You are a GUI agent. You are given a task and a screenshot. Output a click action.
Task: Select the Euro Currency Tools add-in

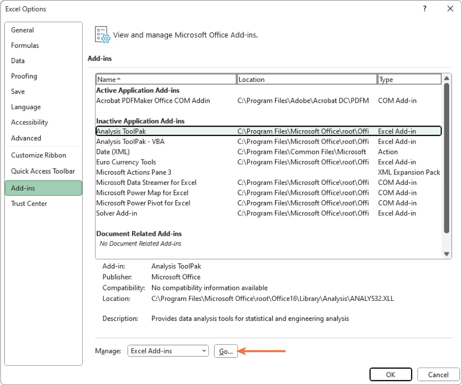click(126, 162)
